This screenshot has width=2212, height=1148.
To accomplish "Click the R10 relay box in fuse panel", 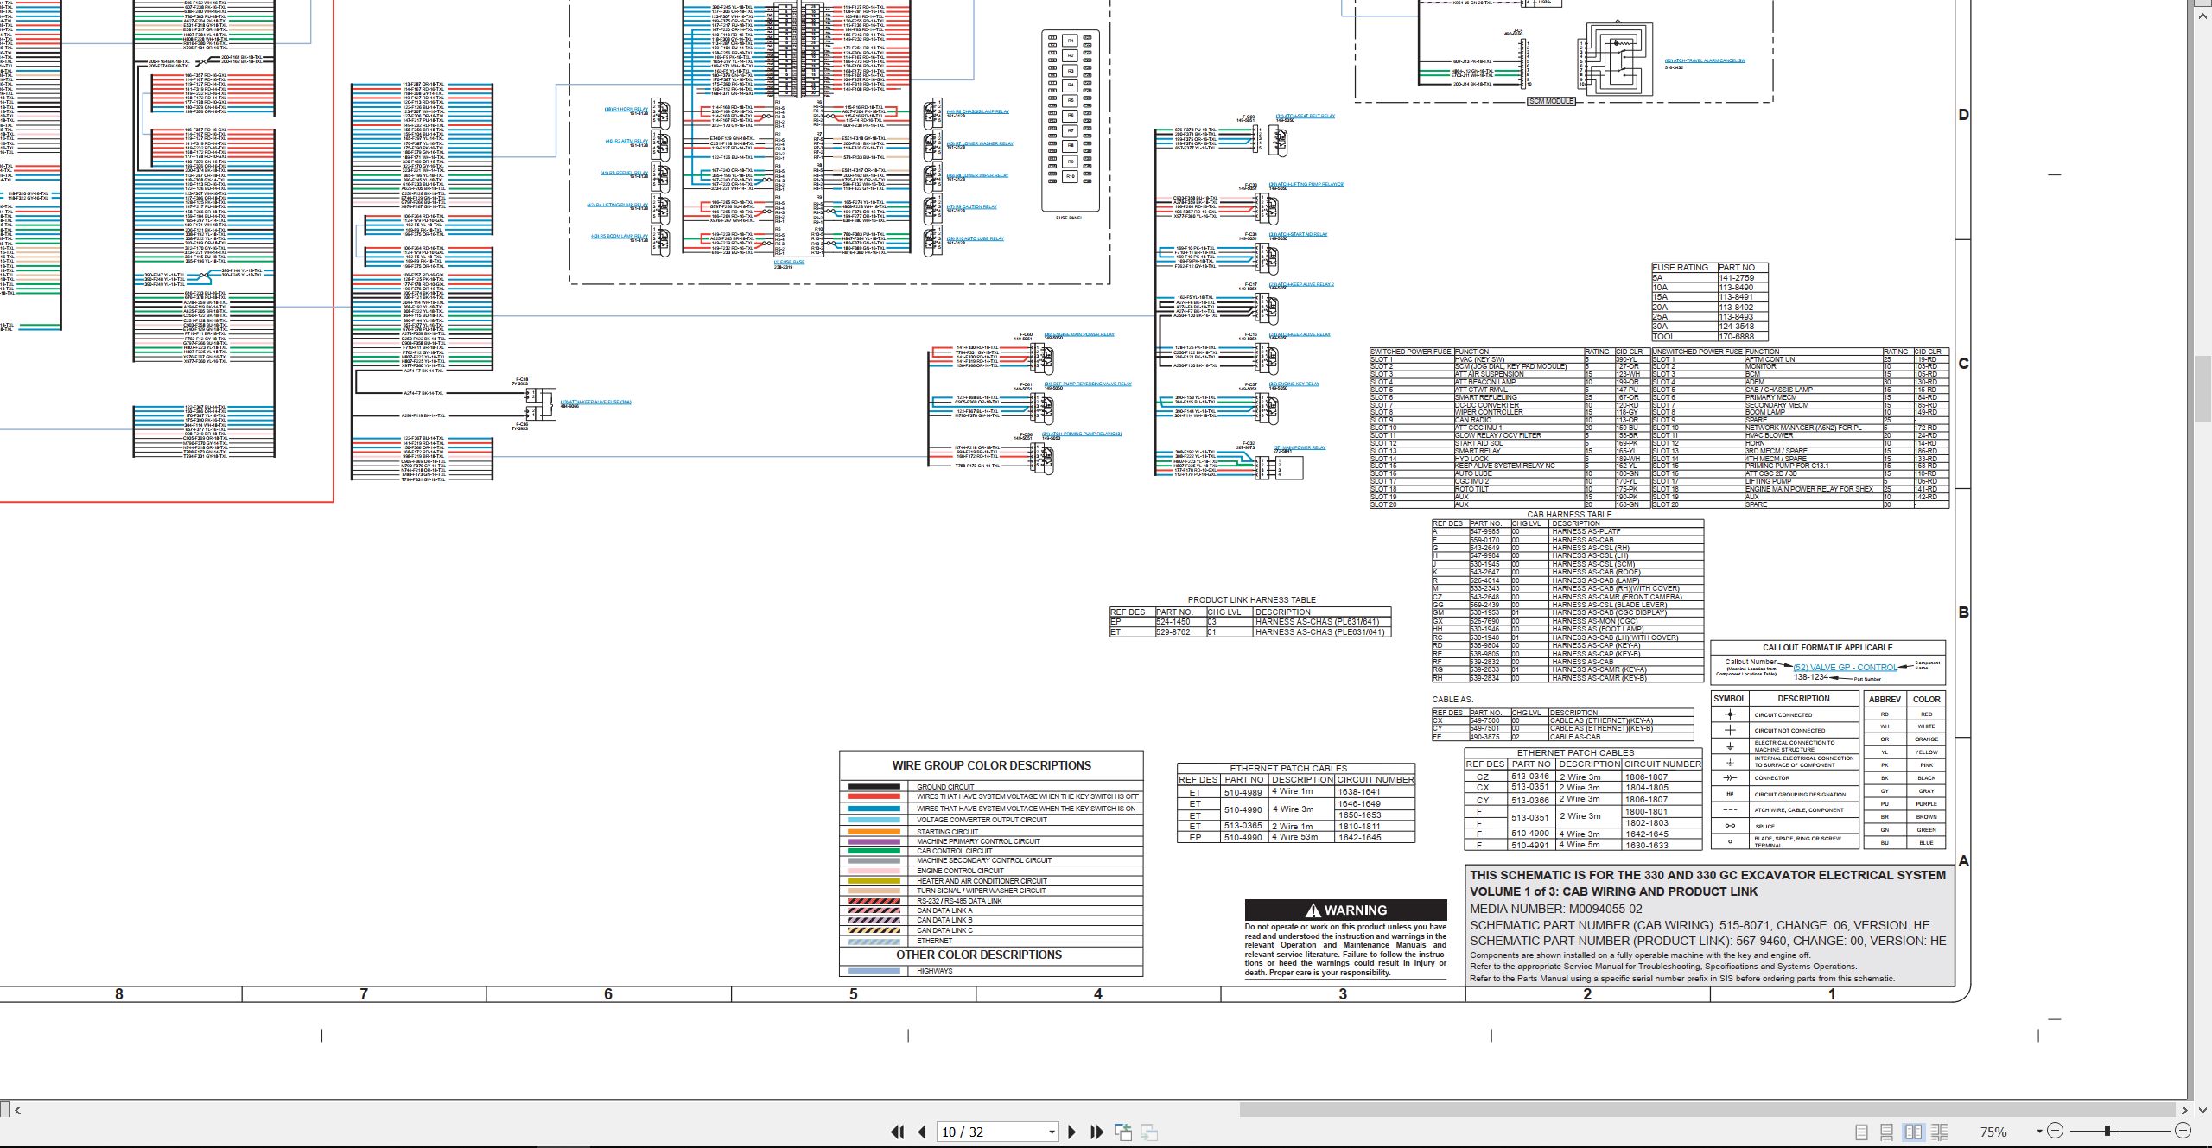I will [x=1070, y=176].
